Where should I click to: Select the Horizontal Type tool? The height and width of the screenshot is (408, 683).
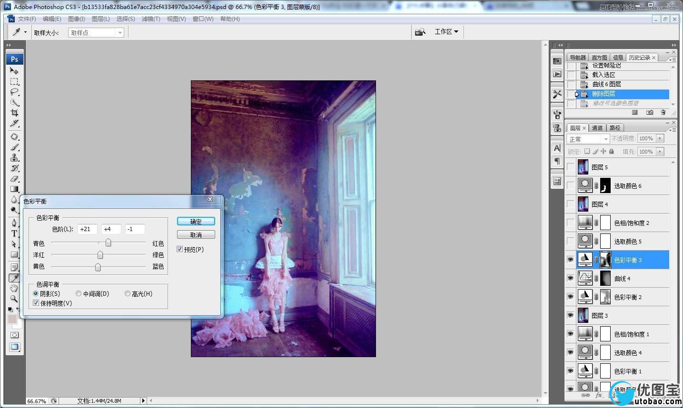(14, 233)
